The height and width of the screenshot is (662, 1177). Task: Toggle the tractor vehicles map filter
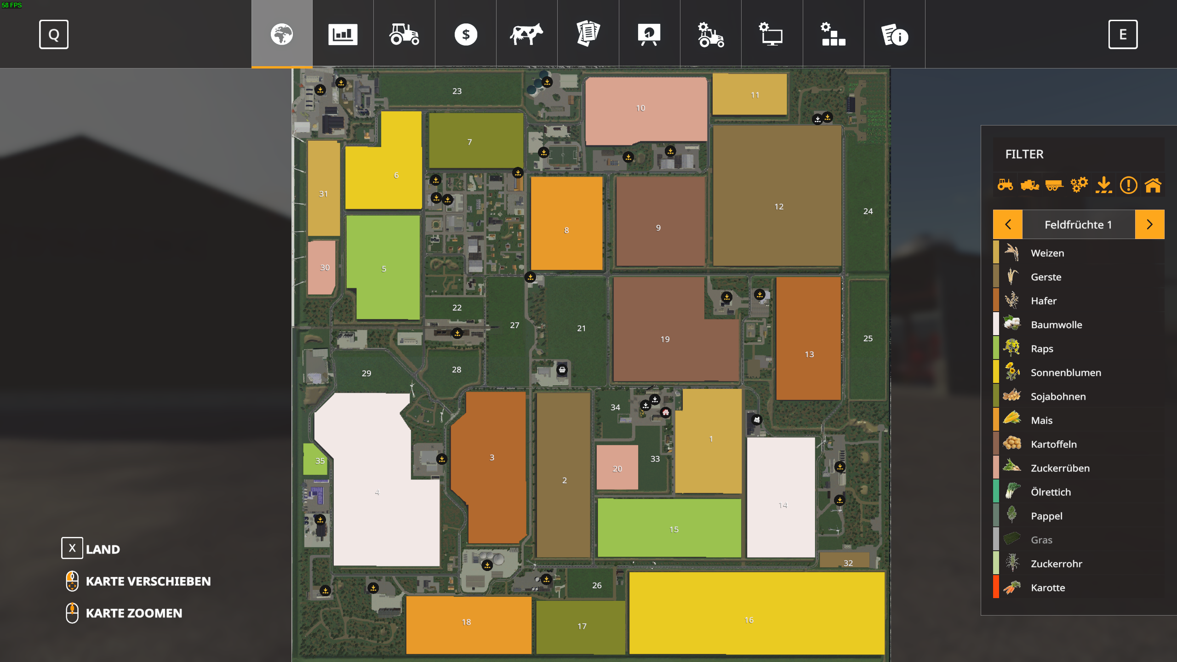tap(1005, 185)
